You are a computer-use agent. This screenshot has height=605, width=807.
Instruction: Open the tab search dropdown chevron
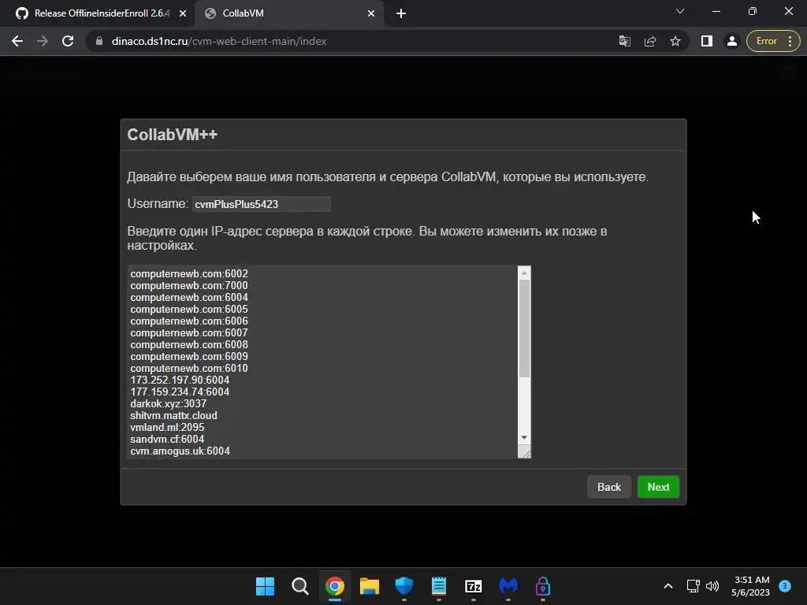(680, 11)
